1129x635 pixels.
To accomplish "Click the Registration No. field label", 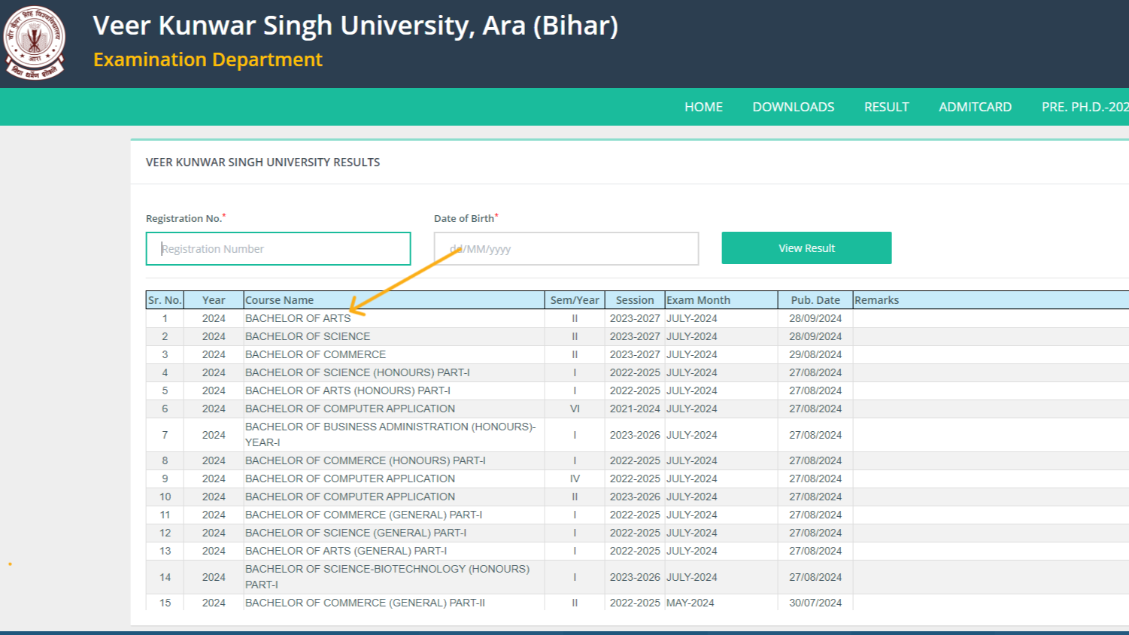I will (x=186, y=218).
